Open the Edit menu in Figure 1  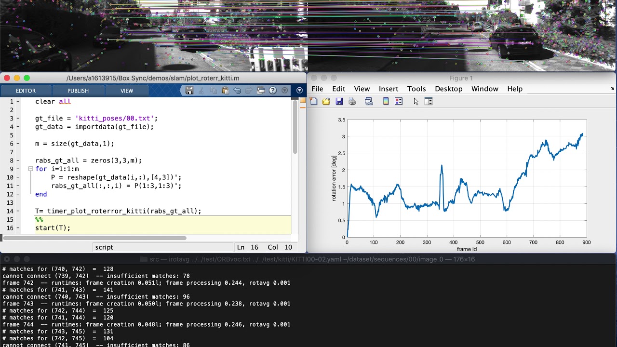point(339,89)
